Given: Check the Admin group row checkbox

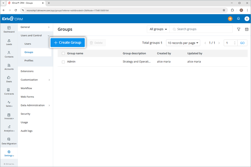Looking at the screenshot, I should tap(63, 62).
